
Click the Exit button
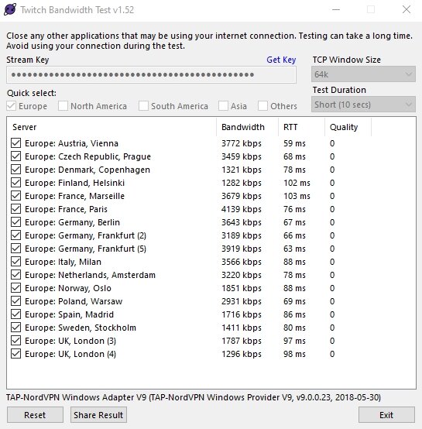386,415
